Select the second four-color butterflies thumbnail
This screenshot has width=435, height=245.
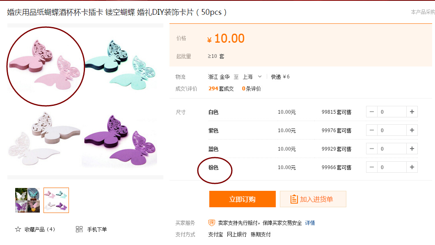(x=56, y=200)
